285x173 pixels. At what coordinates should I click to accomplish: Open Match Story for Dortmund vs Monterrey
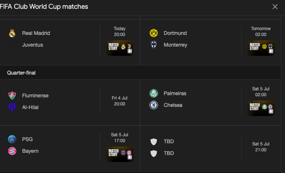click(x=261, y=48)
